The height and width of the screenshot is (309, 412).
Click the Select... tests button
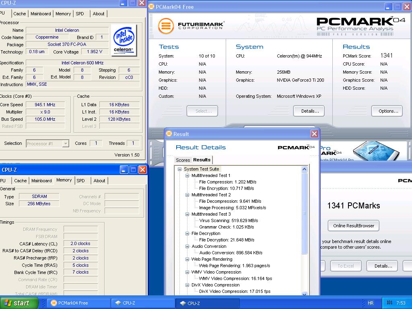click(202, 111)
